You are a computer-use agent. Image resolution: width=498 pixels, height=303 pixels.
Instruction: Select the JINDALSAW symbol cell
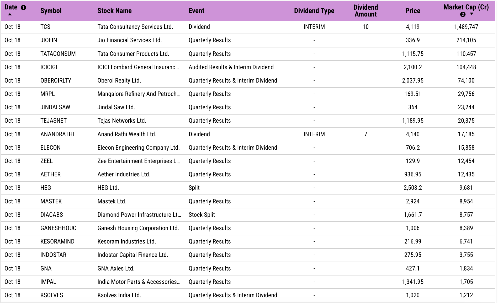pos(55,107)
